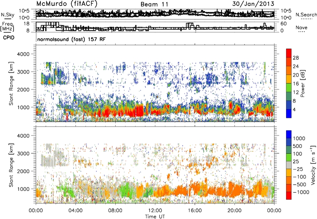Click the 28 label on Power colorbar
Image resolution: width=317 pixels, height=219 pixels.
[x=296, y=58]
